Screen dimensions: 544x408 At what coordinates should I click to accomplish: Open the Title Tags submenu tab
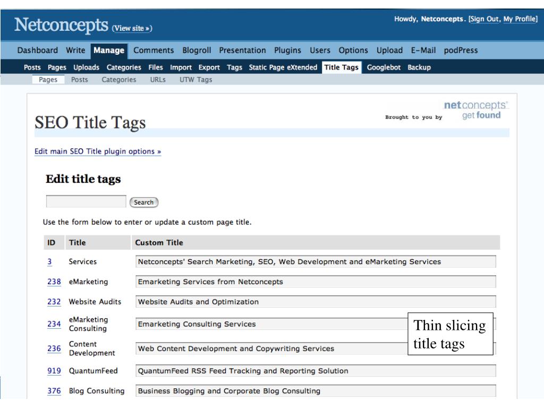pyautogui.click(x=342, y=67)
